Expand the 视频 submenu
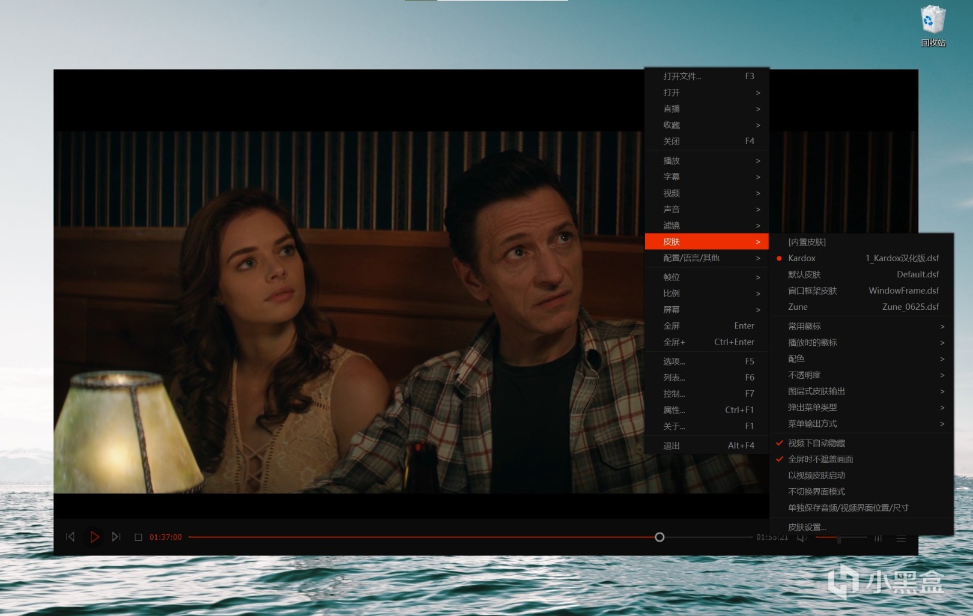Viewport: 973px width, 616px height. pyautogui.click(x=707, y=193)
